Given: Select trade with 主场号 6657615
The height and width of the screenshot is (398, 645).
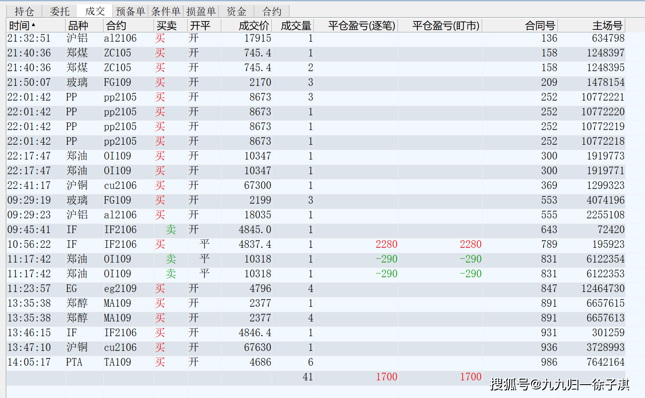Looking at the screenshot, I should tap(316, 303).
